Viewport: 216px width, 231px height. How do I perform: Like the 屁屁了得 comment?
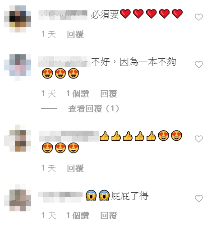199,198
